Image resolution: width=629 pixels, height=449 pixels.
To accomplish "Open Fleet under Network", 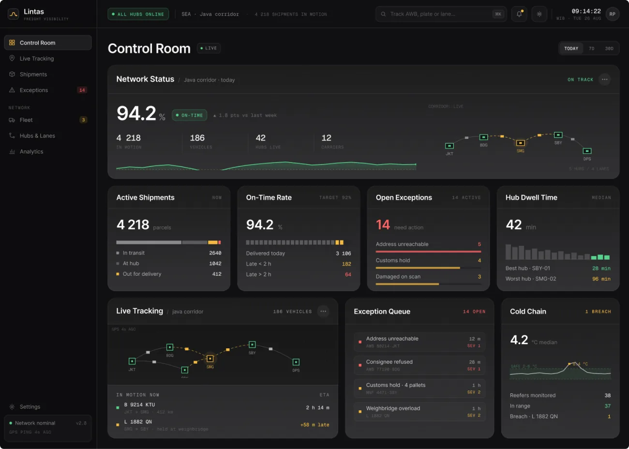I will click(48, 120).
